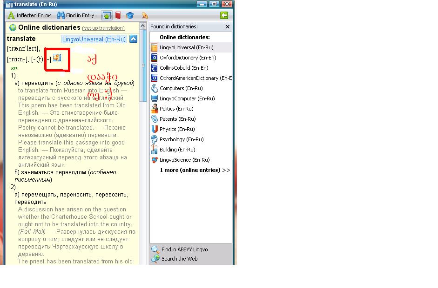This screenshot has width=438, height=288.
Task: Close the Found in dictionaries panel
Action: click(228, 27)
